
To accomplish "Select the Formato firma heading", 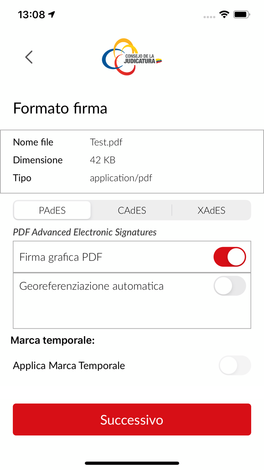I will coord(60,108).
